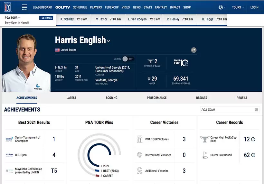The image size is (264, 184).
Task: Click the globe language icon
Action: tap(221, 7)
